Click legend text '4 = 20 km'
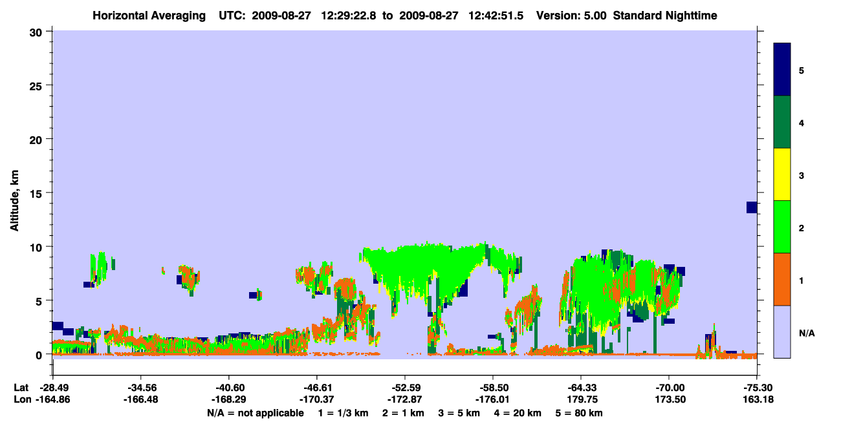The image size is (841, 431). 518,413
